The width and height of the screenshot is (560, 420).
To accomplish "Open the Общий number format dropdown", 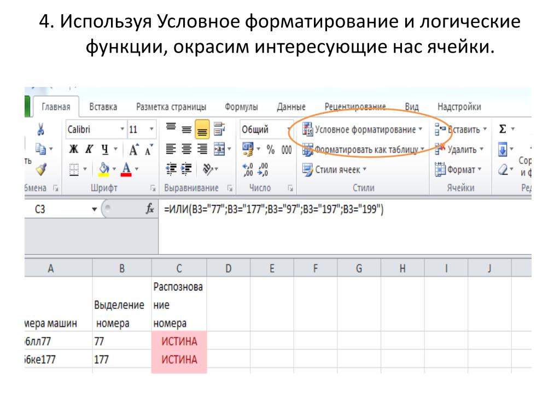I will pyautogui.click(x=289, y=129).
